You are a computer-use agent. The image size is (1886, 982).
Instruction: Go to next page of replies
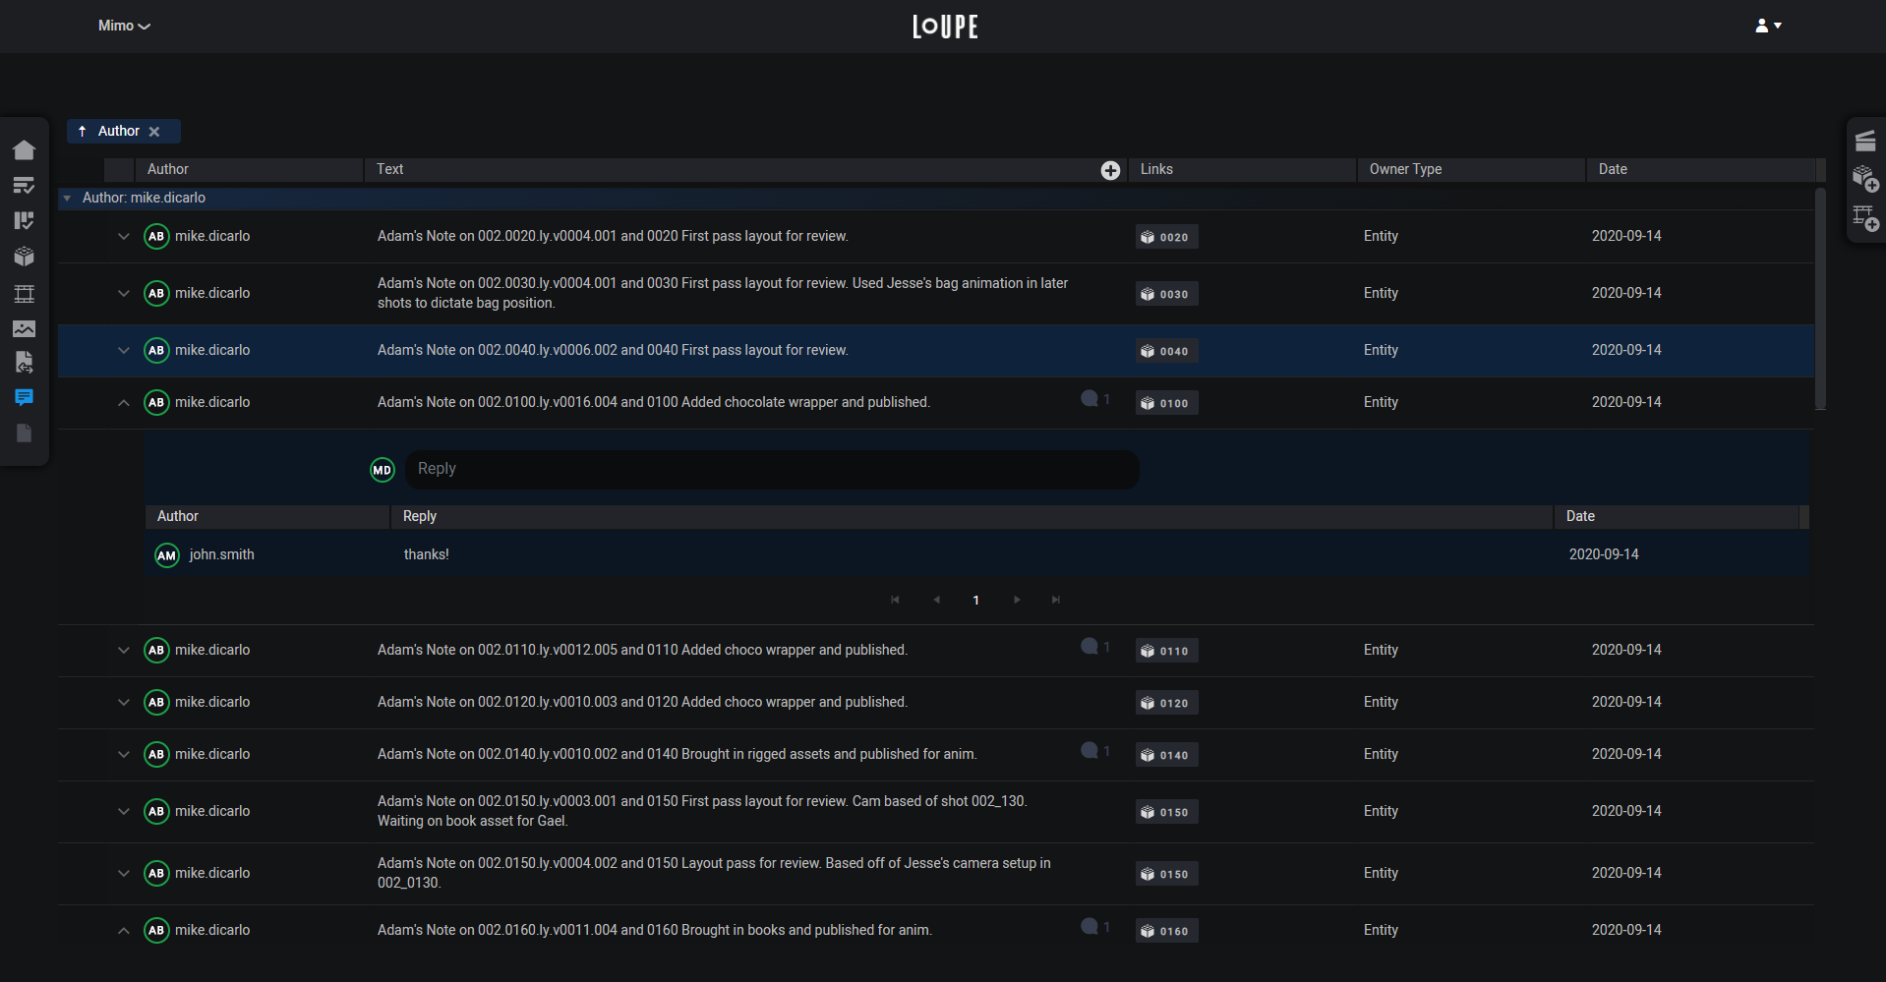point(1017,600)
